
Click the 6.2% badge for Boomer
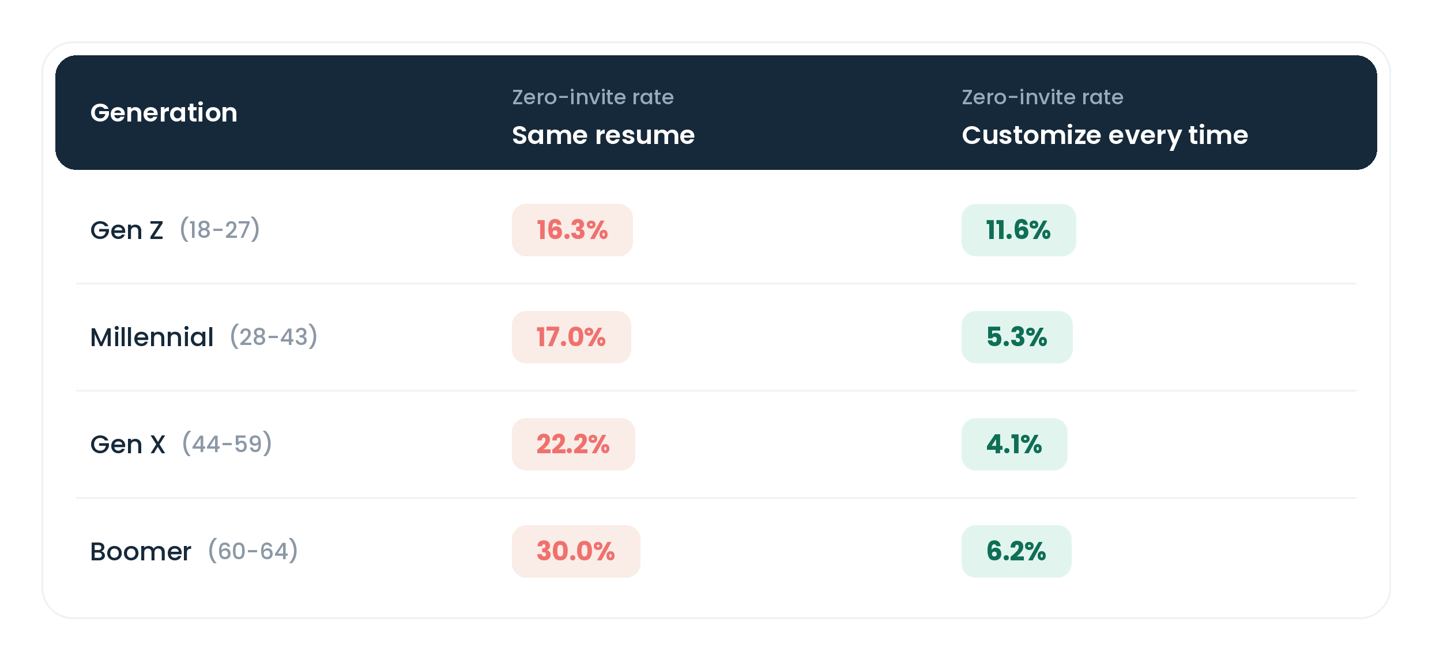(1016, 551)
